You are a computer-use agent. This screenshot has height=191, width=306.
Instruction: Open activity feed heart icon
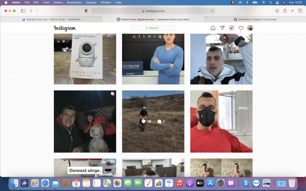tap(241, 28)
